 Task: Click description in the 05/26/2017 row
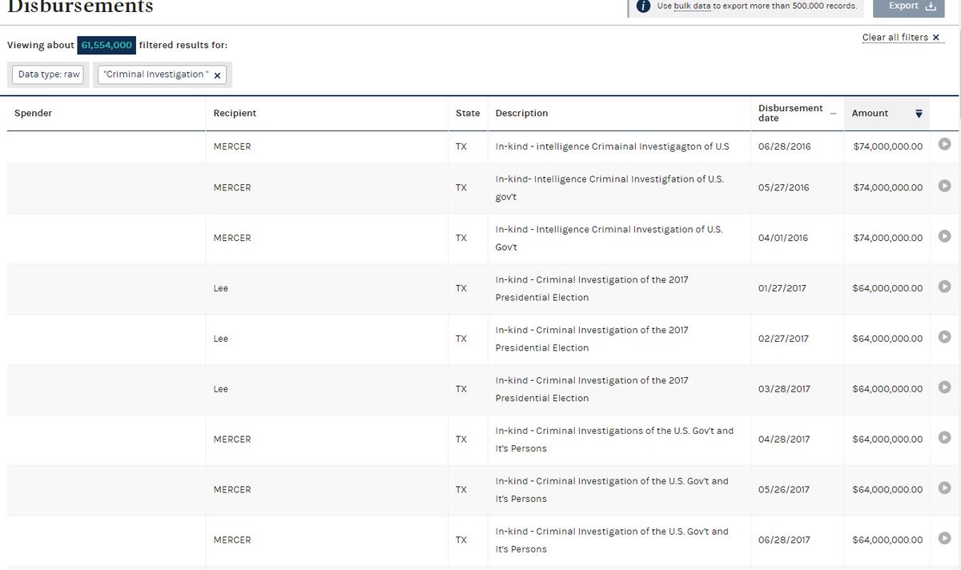coord(612,491)
